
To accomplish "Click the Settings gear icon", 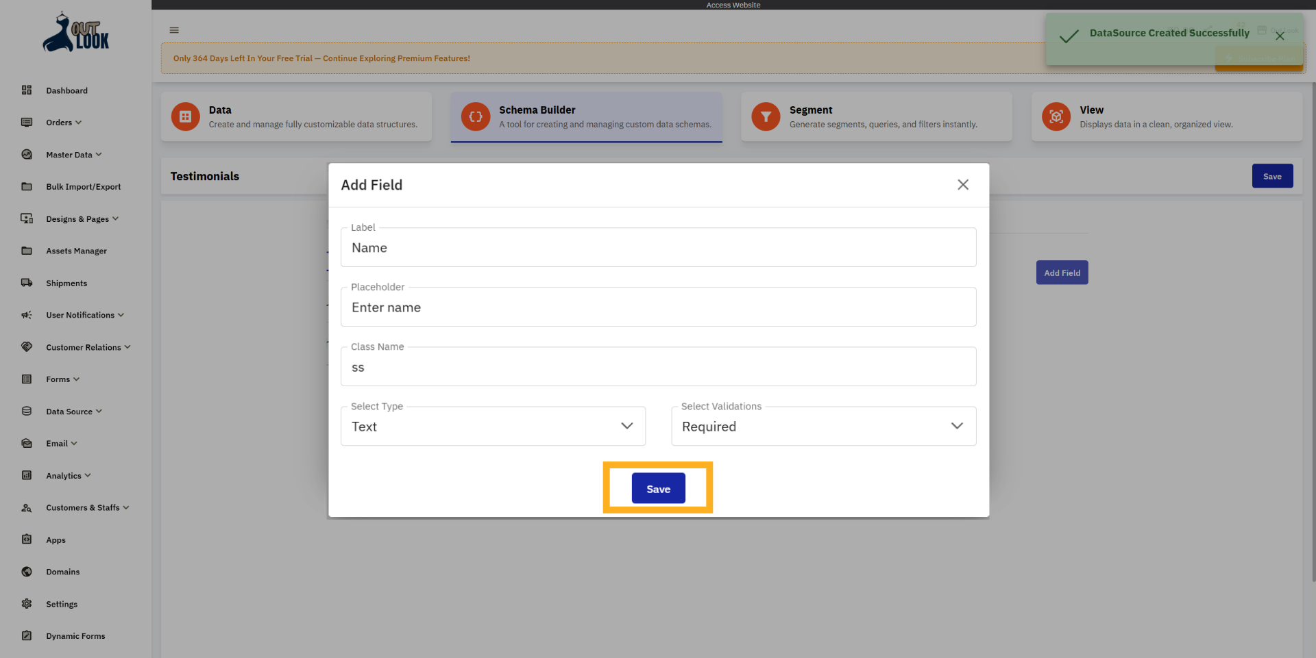I will [27, 604].
